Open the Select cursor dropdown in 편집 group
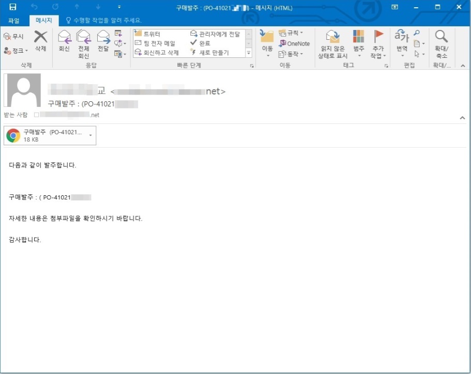471x374 pixels. (x=419, y=54)
